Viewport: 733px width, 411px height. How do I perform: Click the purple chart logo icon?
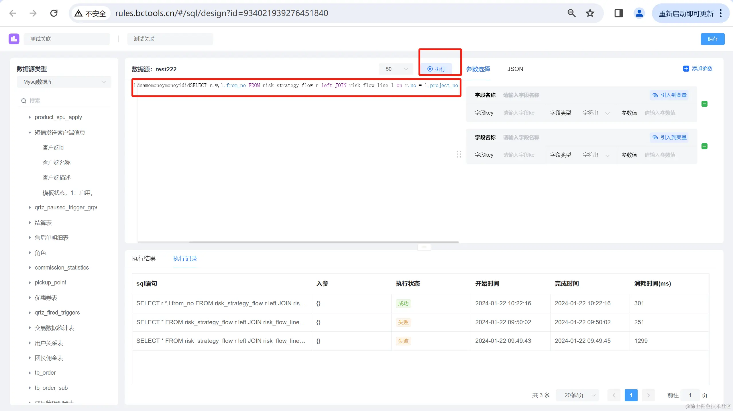(x=14, y=39)
